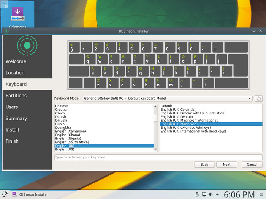Click the removable device notifier tray icon
266x199 pixels.
coord(197,194)
